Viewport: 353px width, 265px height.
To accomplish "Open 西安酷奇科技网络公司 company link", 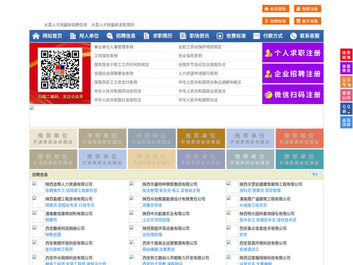I will pyautogui.click(x=65, y=228).
